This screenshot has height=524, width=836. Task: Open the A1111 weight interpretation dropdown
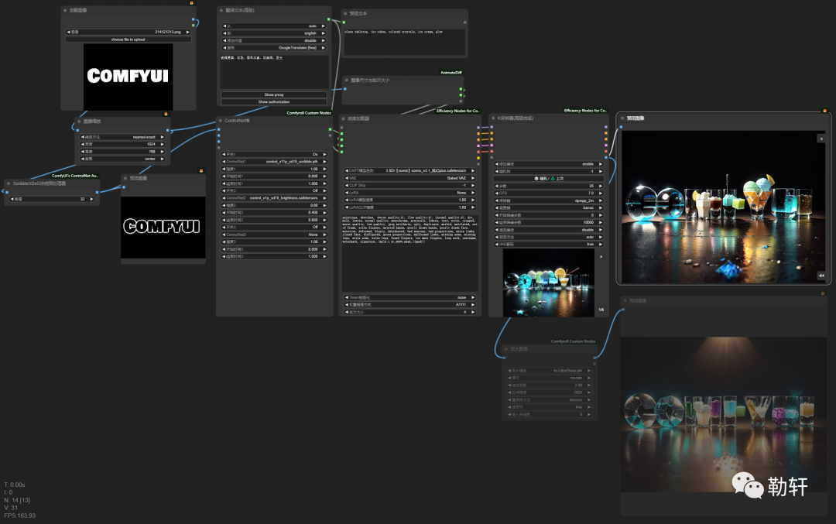click(x=409, y=304)
